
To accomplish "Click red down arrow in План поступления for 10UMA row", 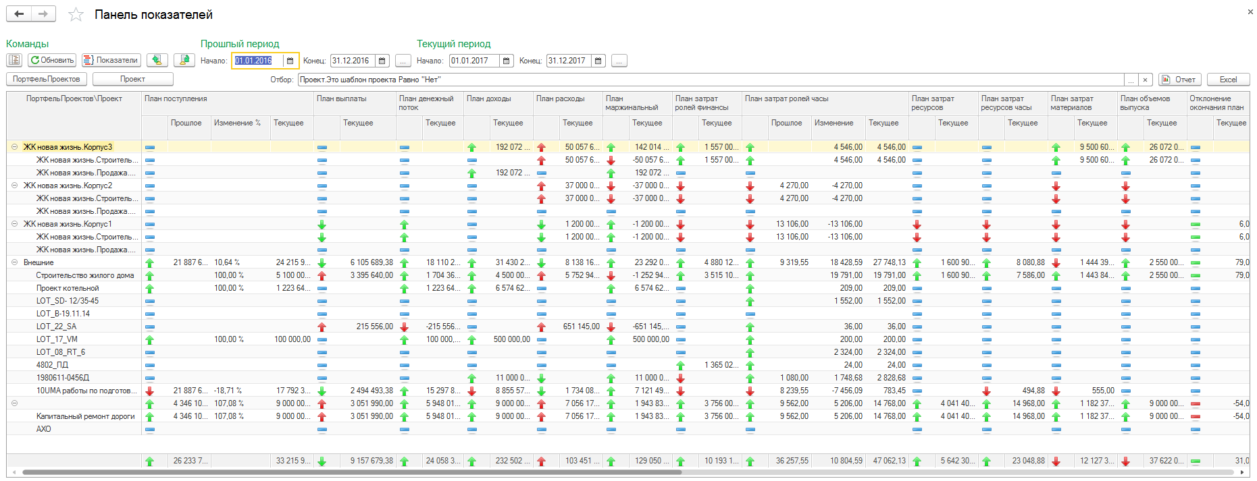I will 149,391.
